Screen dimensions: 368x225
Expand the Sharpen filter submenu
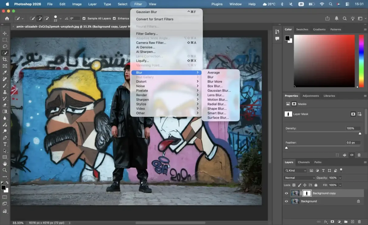[x=142, y=99]
